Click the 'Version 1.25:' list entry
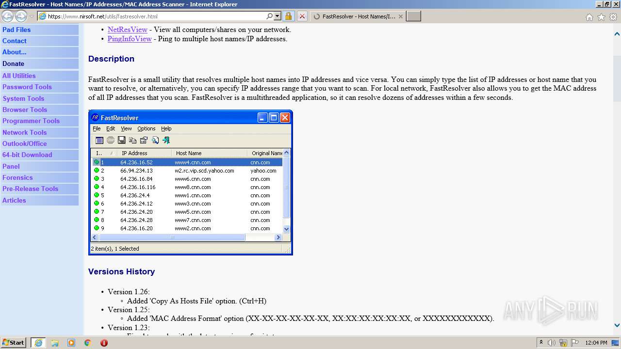This screenshot has height=349, width=621. pos(129,310)
